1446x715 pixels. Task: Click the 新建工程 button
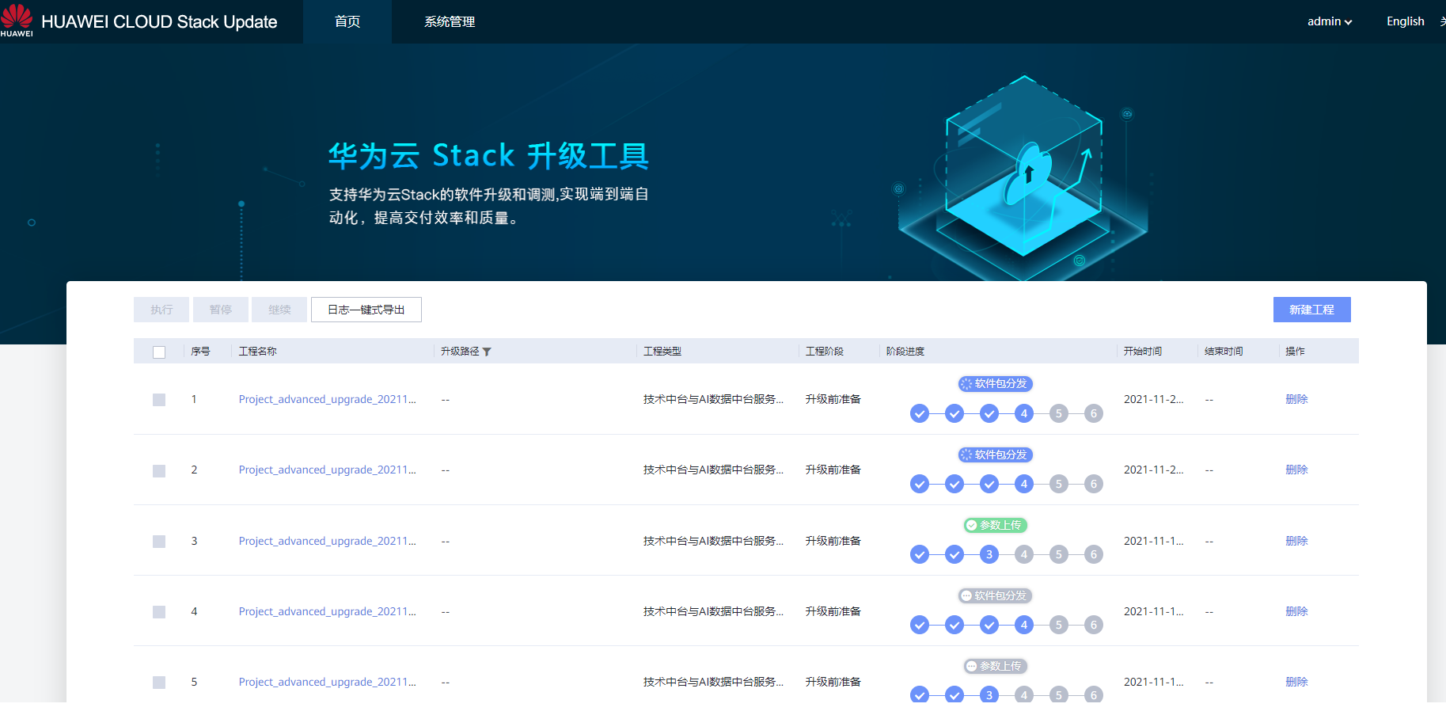pos(1312,310)
